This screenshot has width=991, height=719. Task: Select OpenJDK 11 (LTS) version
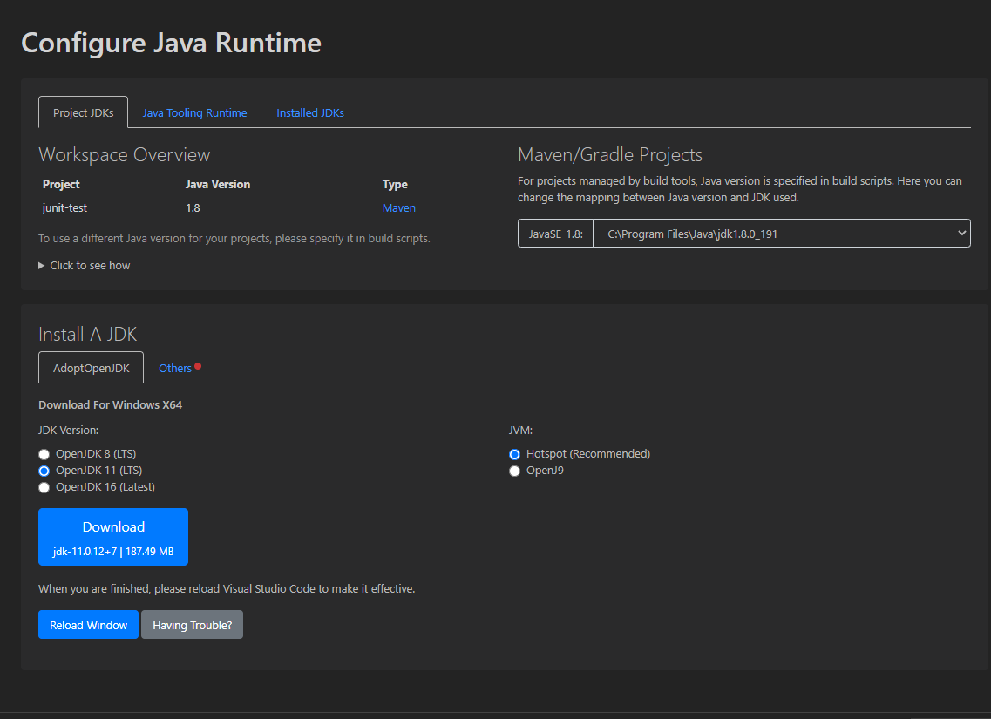point(44,471)
